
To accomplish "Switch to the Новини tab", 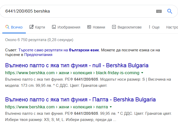I will coord(99,27).
